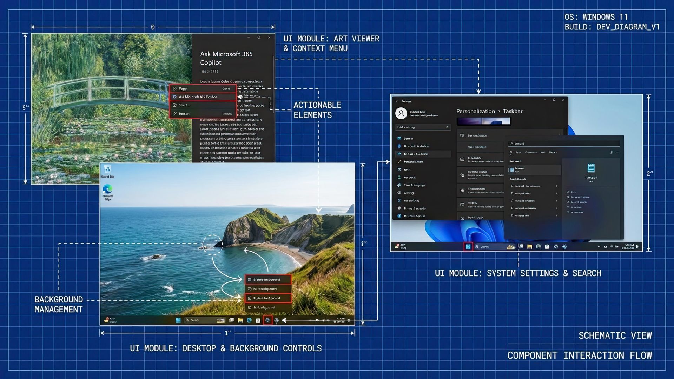Image resolution: width=674 pixels, height=379 pixels.
Task: Open File Explorer from the taskbar
Action: click(x=240, y=320)
